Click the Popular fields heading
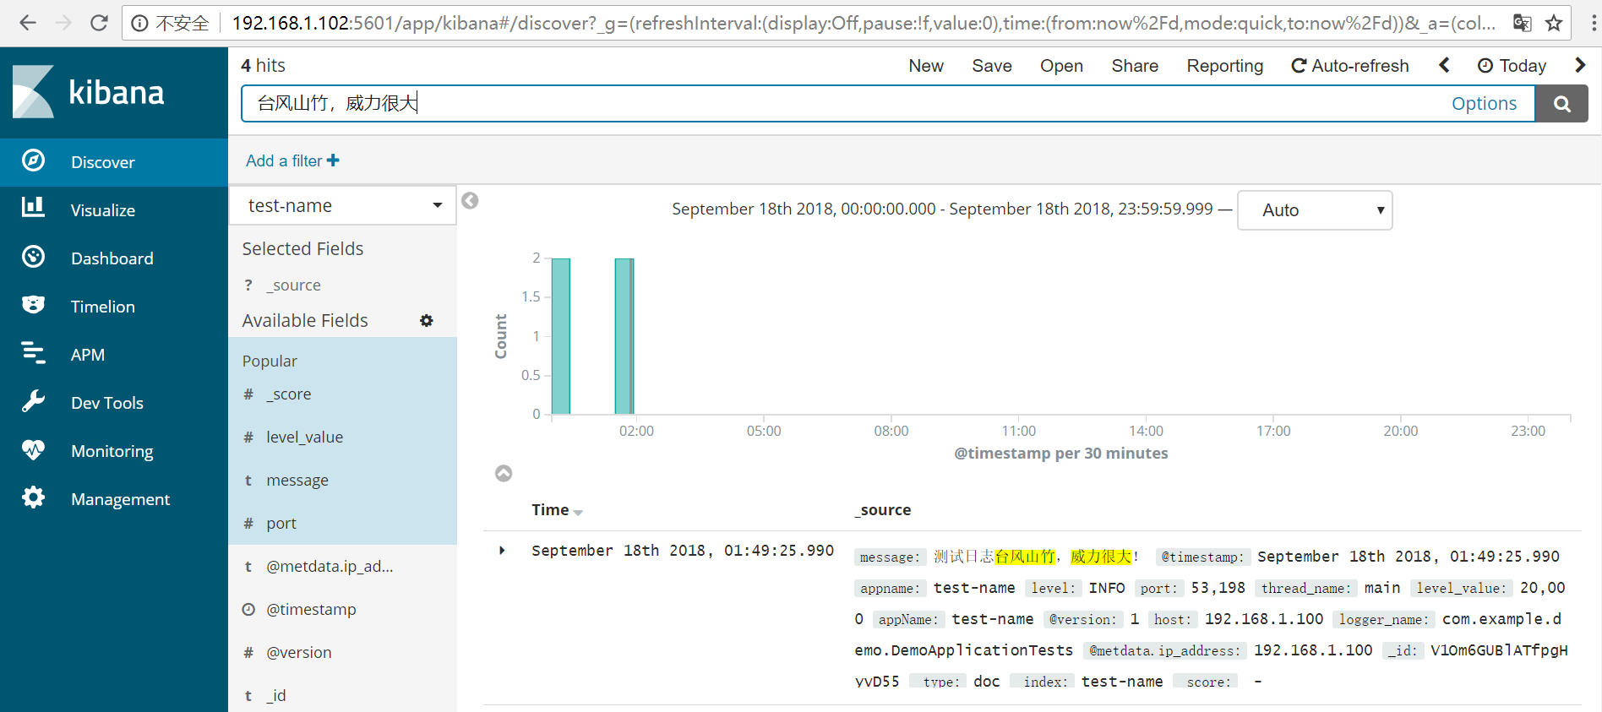 coord(270,361)
